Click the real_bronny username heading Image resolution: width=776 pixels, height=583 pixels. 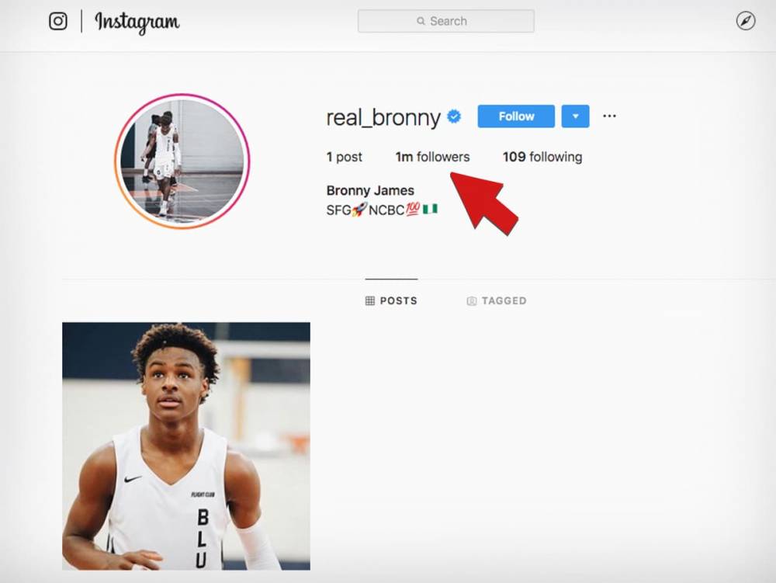coord(383,117)
